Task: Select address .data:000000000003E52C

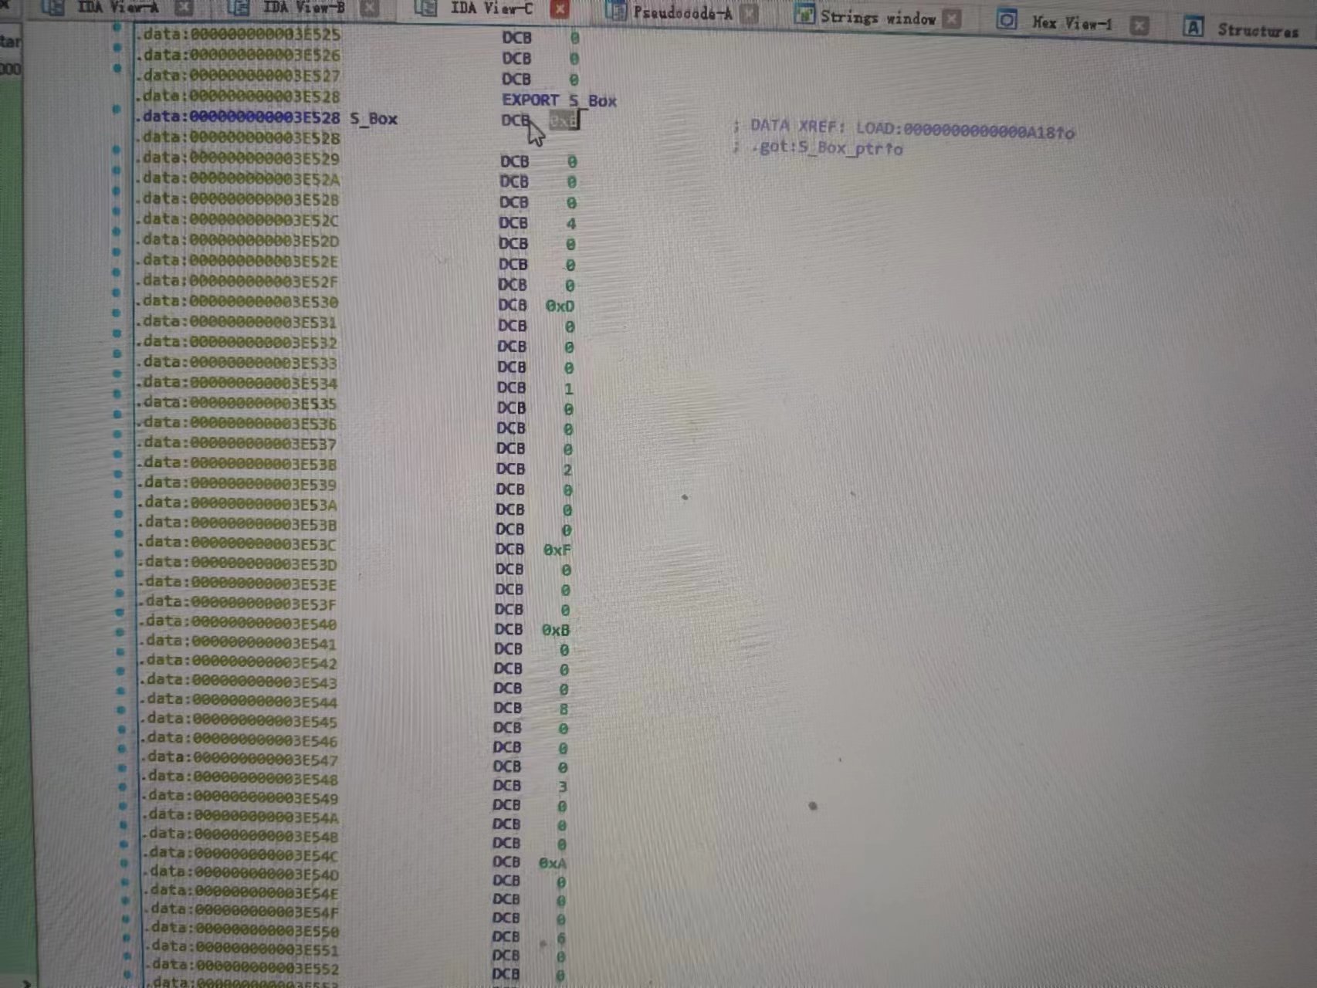Action: (237, 220)
